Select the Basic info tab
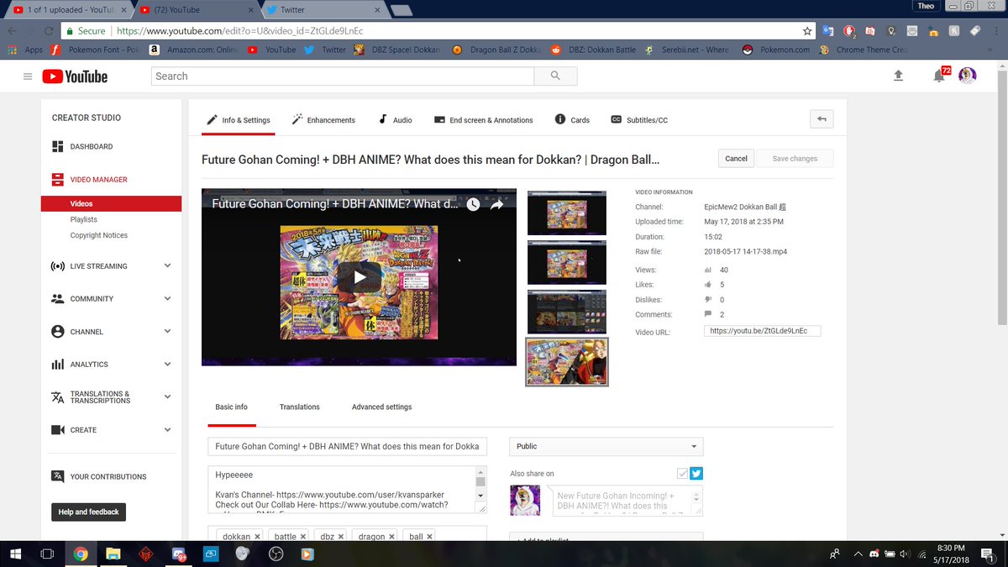The image size is (1008, 567). 231,407
